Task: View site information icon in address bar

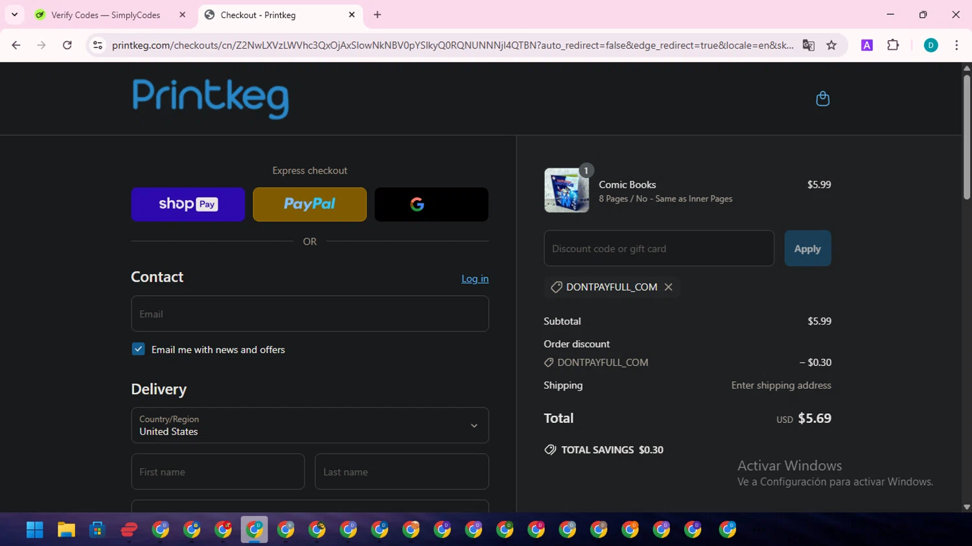Action: click(98, 45)
